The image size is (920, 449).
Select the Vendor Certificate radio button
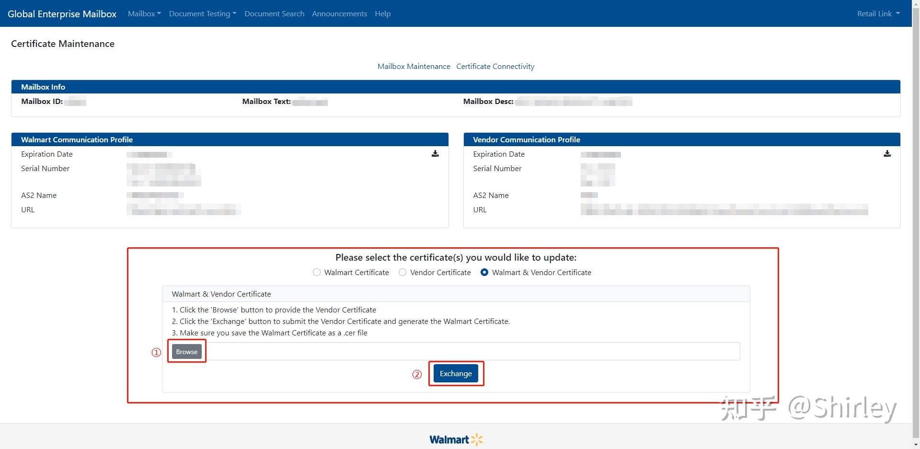[x=402, y=272]
